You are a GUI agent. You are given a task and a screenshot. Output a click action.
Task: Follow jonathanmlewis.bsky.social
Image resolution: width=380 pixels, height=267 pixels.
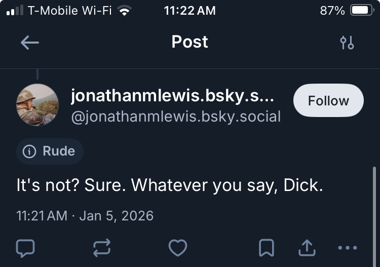(328, 100)
